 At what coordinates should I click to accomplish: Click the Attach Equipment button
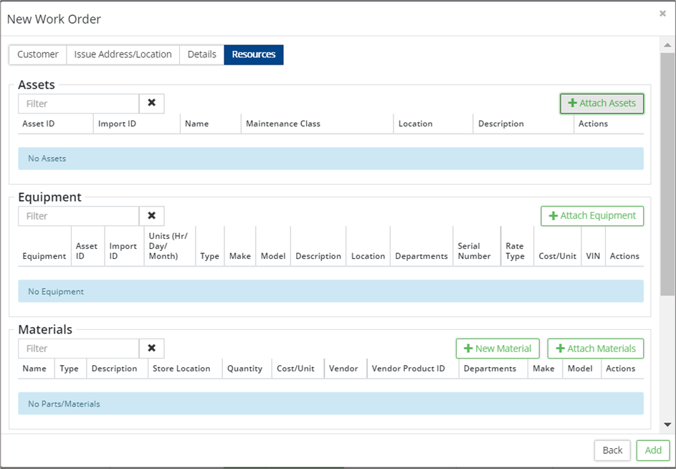coord(592,216)
